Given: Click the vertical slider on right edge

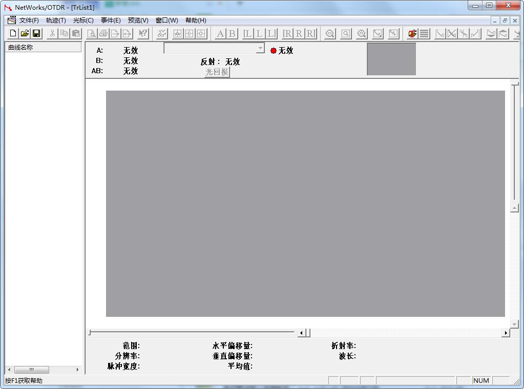Looking at the screenshot, I should (515, 141).
